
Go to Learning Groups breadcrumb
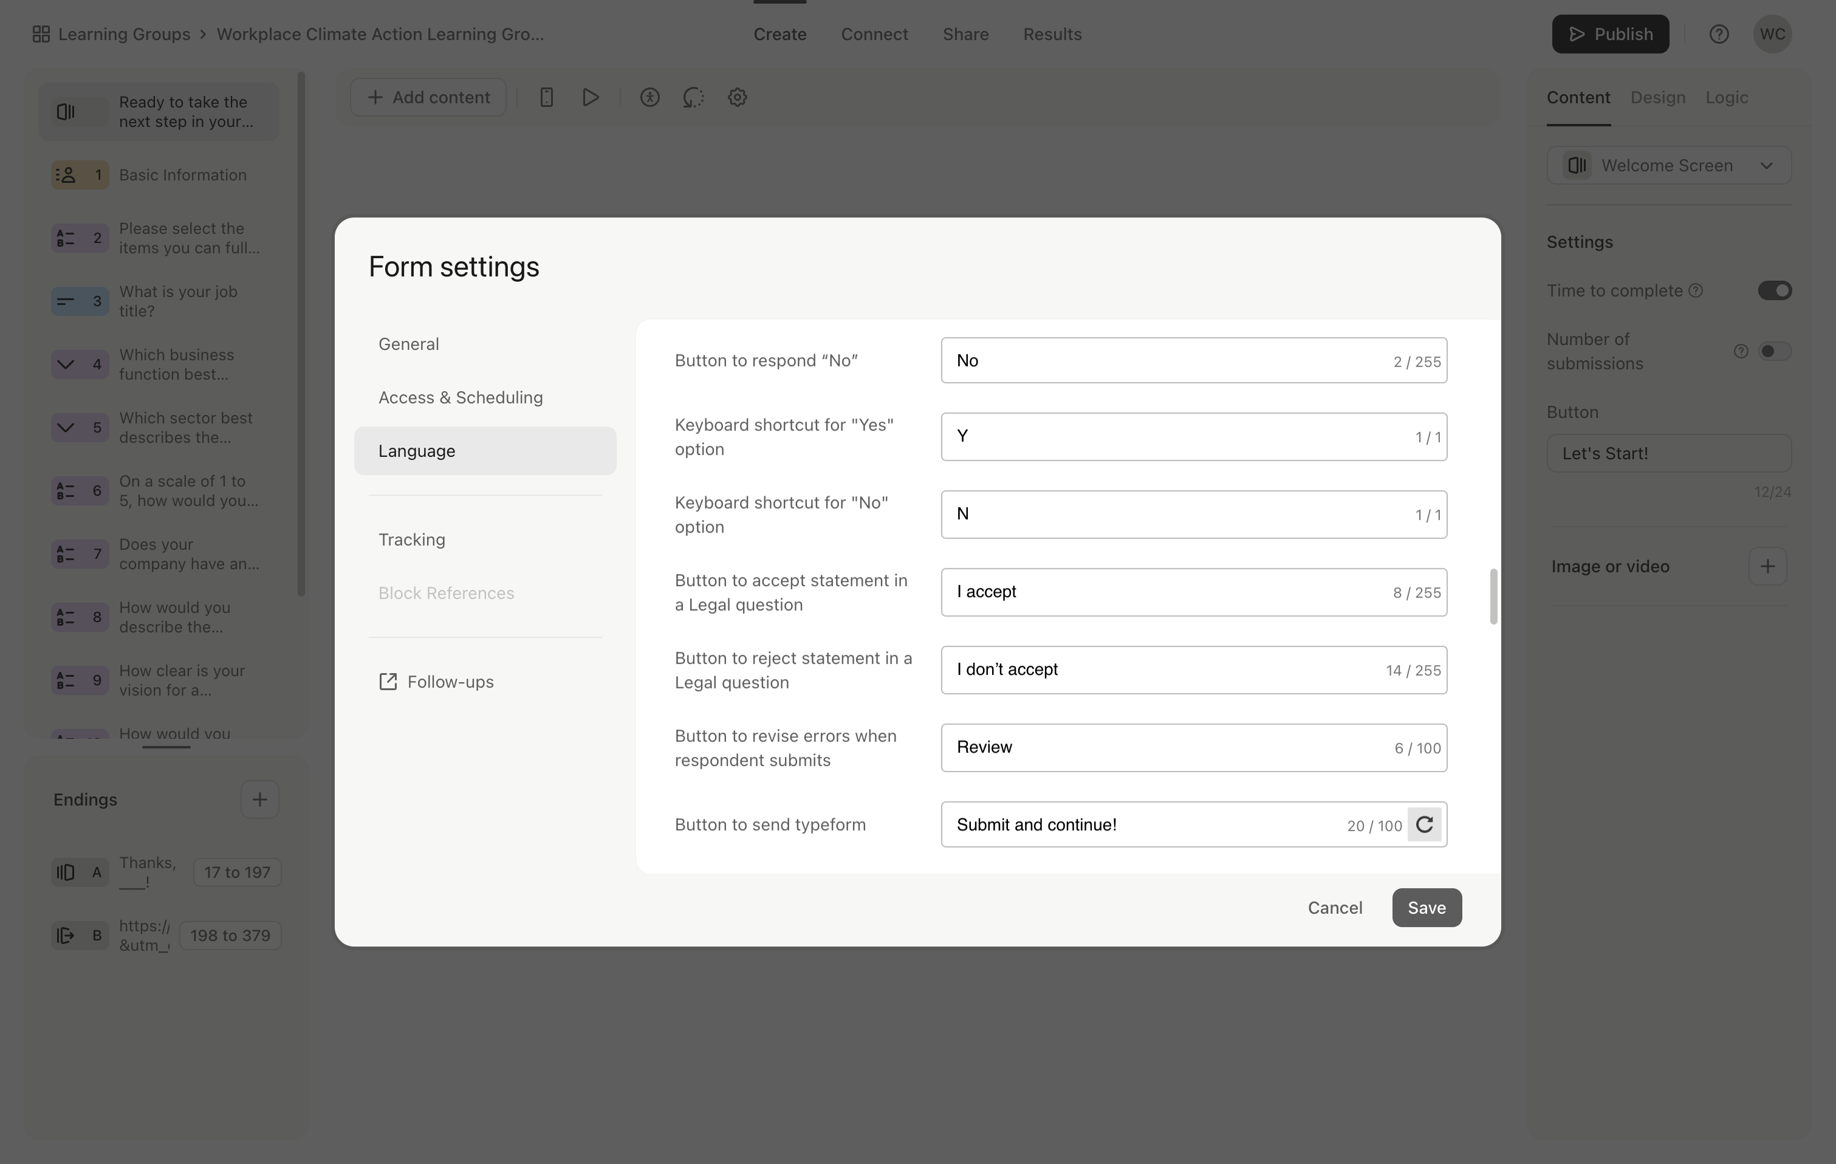(x=123, y=34)
